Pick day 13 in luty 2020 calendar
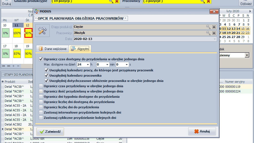254x143 pixels. tap(233, 29)
